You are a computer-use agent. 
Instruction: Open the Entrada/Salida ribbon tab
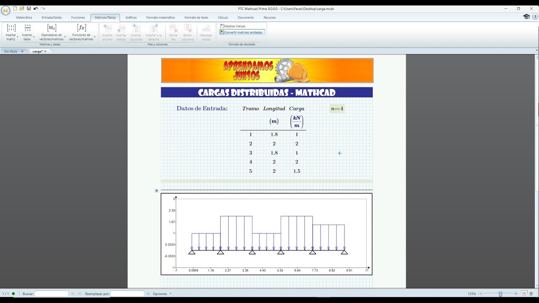[x=51, y=18]
